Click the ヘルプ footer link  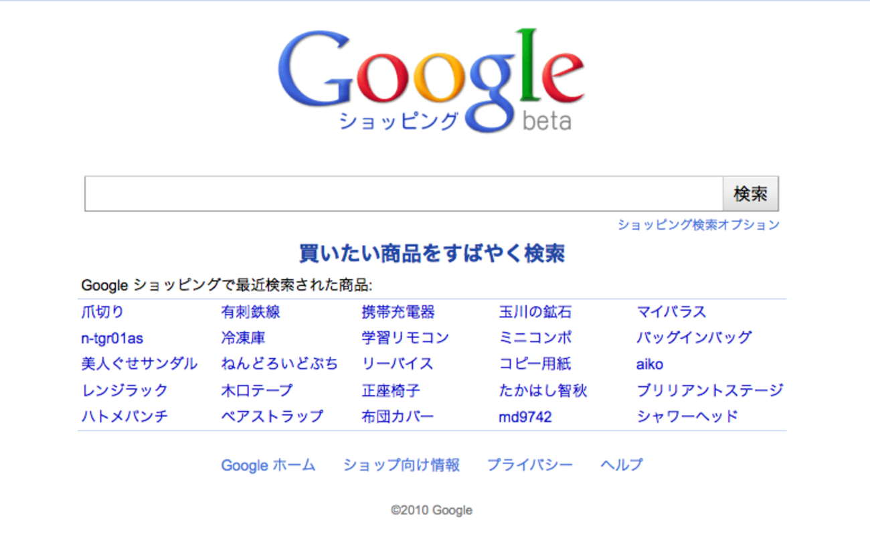[622, 465]
